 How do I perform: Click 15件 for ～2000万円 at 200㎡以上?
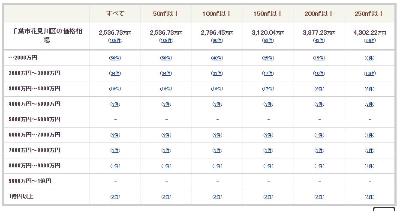[319, 58]
